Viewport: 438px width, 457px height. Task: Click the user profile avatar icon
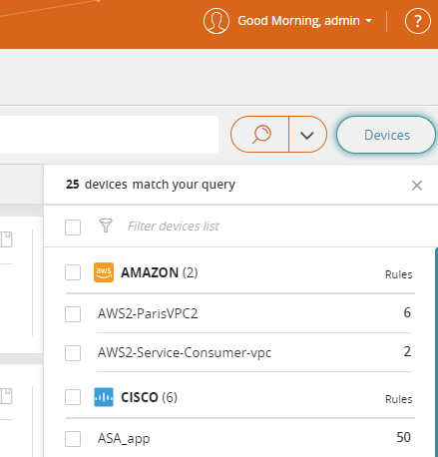pos(217,21)
